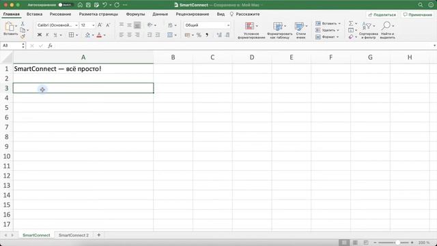The image size is (437, 246).
Task: Switch to Page Layout view in status bar
Action: coord(355,243)
